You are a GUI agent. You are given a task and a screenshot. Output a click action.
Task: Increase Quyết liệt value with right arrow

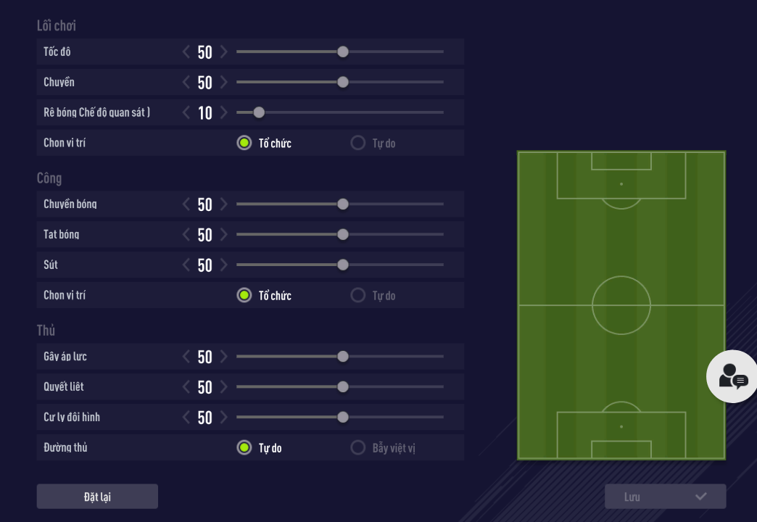224,386
